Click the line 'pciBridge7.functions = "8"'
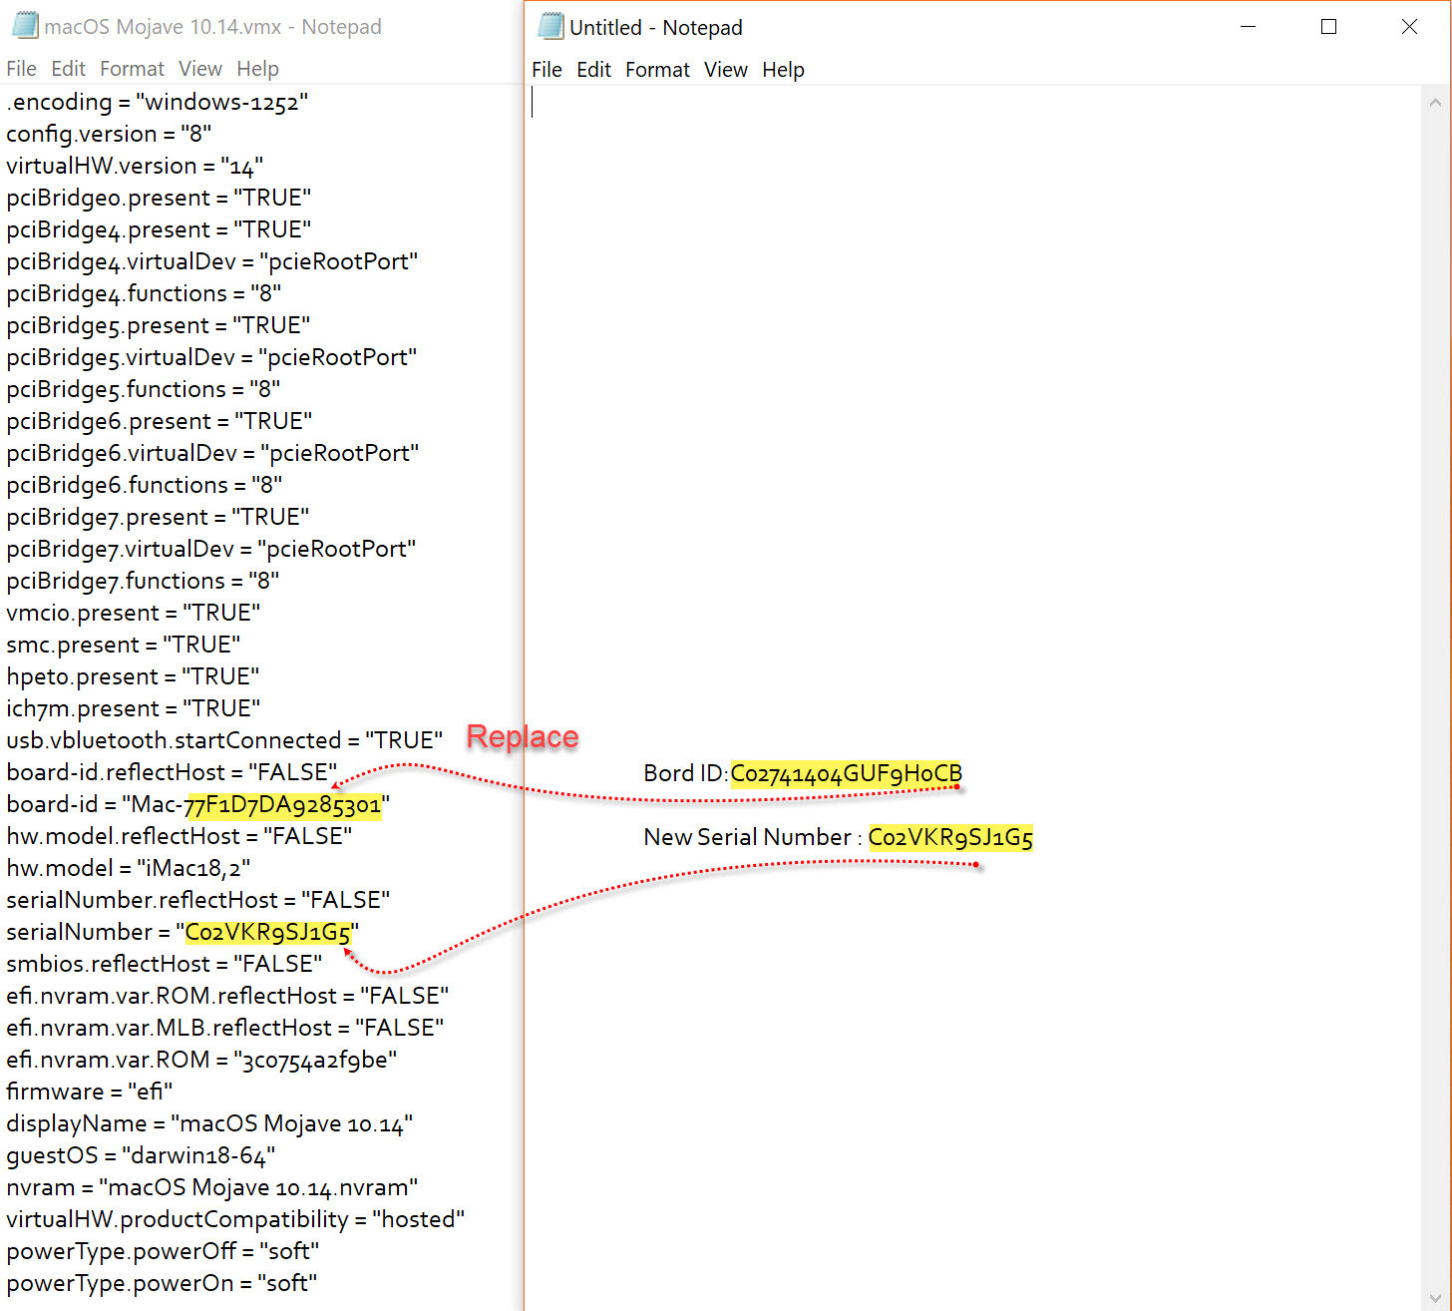 143,581
